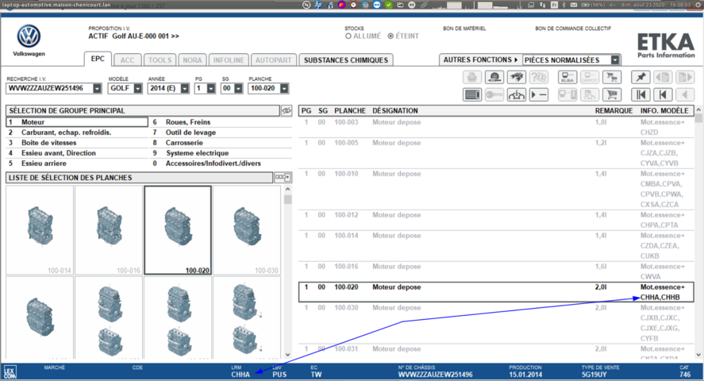Click the play-minus arrow toolbar icon

pos(538,94)
